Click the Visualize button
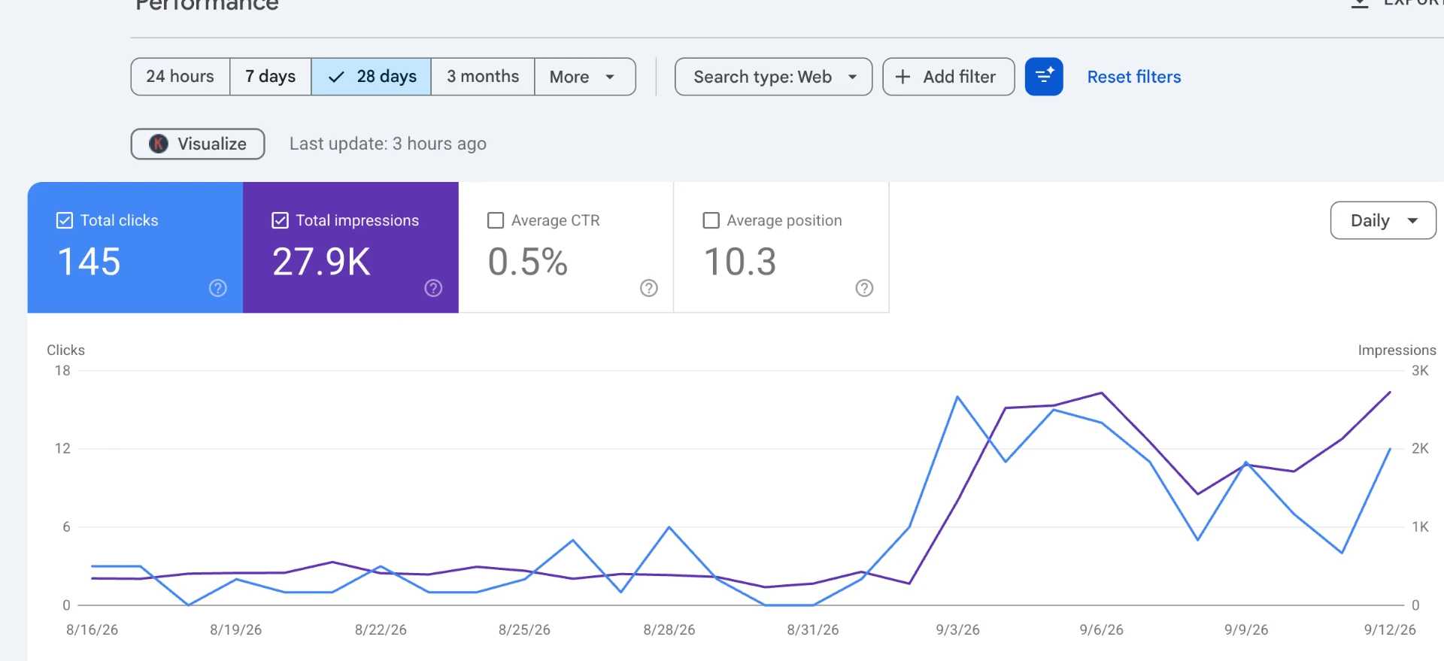The image size is (1444, 661). click(x=198, y=144)
